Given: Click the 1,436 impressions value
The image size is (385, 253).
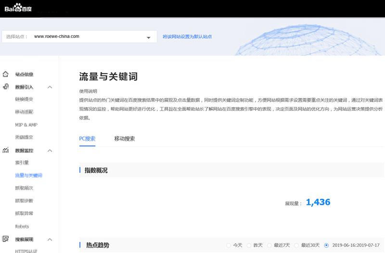Looking at the screenshot, I should [318, 203].
